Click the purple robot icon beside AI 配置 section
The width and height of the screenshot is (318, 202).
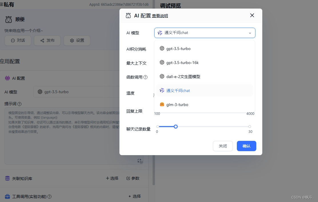tap(7, 78)
